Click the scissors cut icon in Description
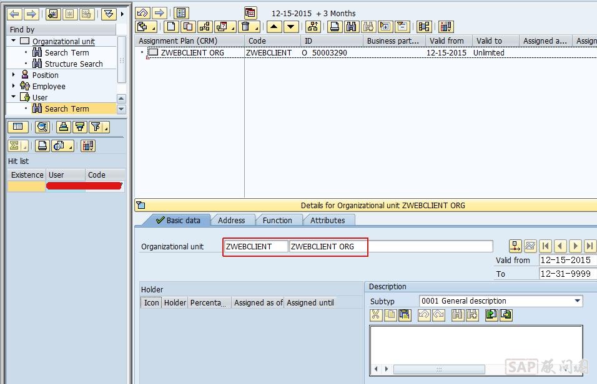This screenshot has width=597, height=384. coord(375,315)
